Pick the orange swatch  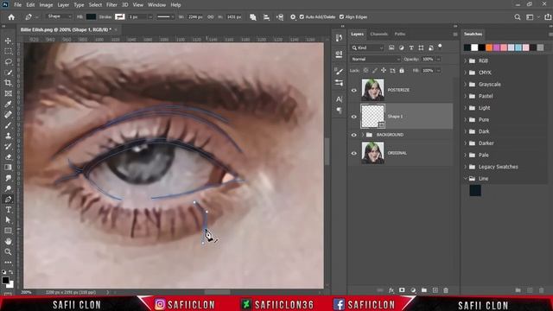click(489, 48)
